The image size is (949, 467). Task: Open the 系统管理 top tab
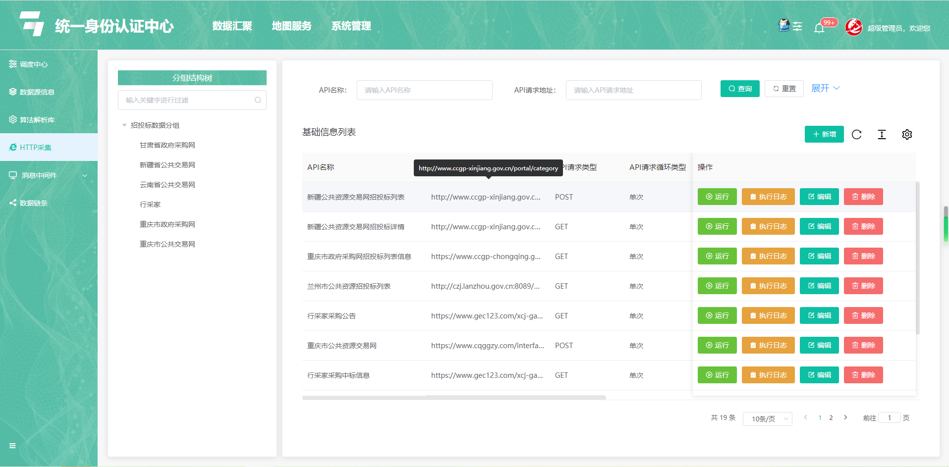pyautogui.click(x=351, y=26)
